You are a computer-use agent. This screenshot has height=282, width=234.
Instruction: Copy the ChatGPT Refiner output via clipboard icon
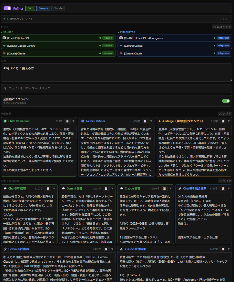(x=67, y=121)
